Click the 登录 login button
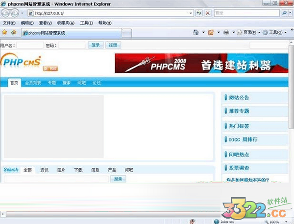 pos(95,45)
